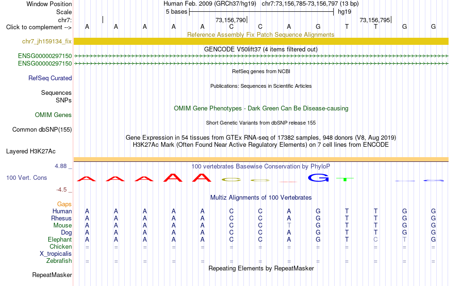
Task: Open Reference Assembly Fix Patch Sequence Alignments title
Action: tap(261, 34)
